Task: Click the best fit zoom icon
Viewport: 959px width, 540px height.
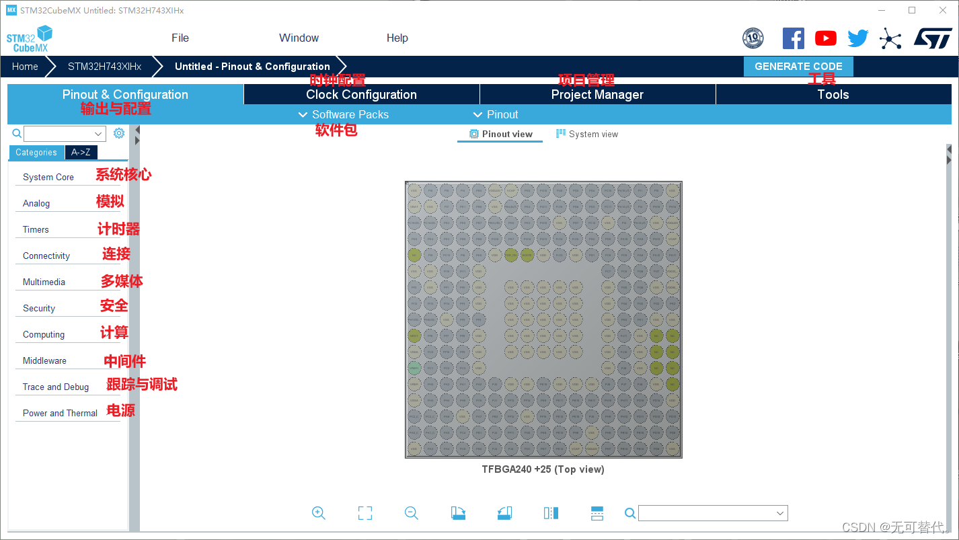Action: tap(365, 512)
